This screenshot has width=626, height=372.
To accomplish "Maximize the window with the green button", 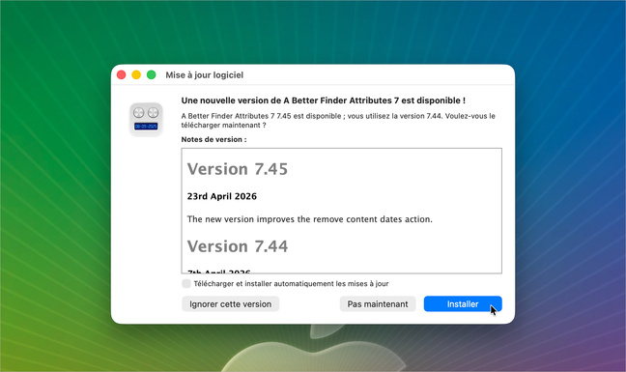I will click(x=152, y=75).
